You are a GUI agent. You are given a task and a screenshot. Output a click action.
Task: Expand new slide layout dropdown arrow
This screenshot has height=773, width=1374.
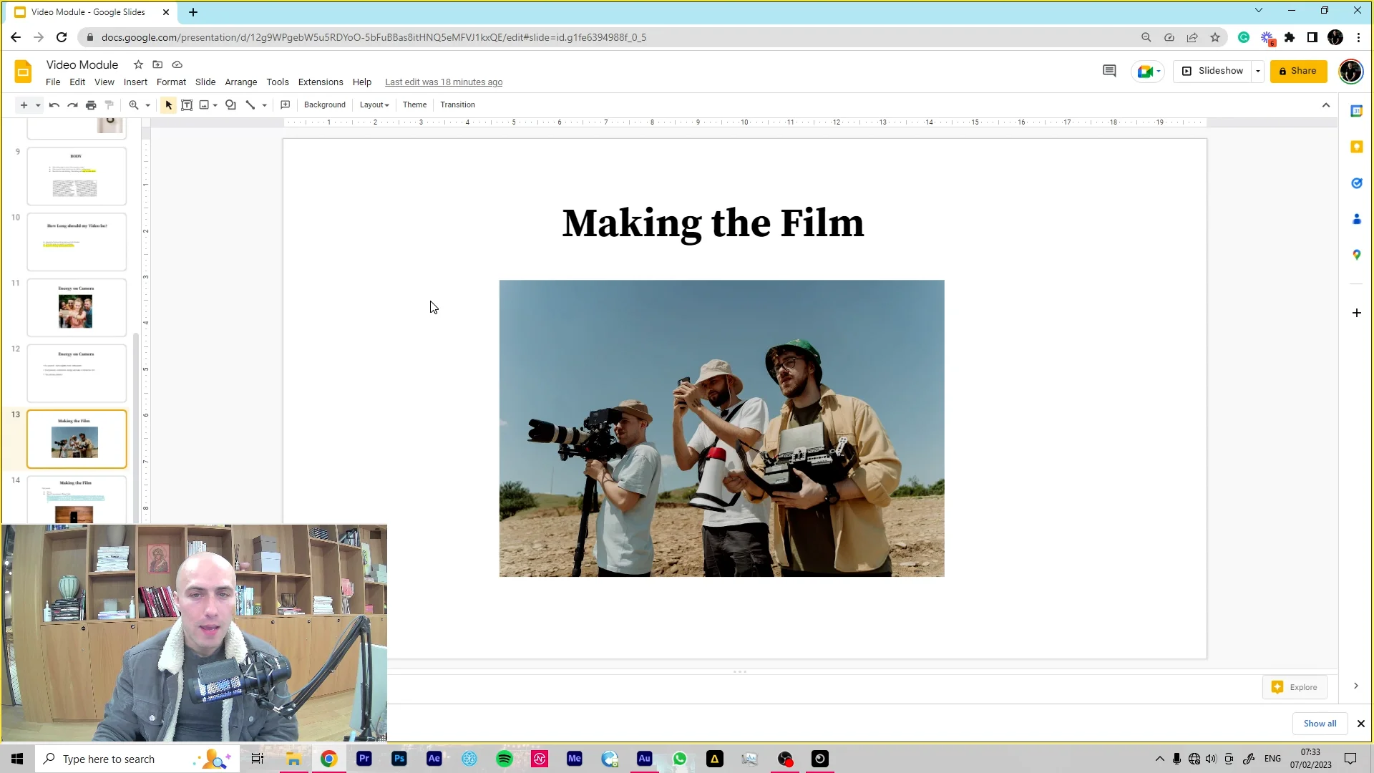[38, 105]
